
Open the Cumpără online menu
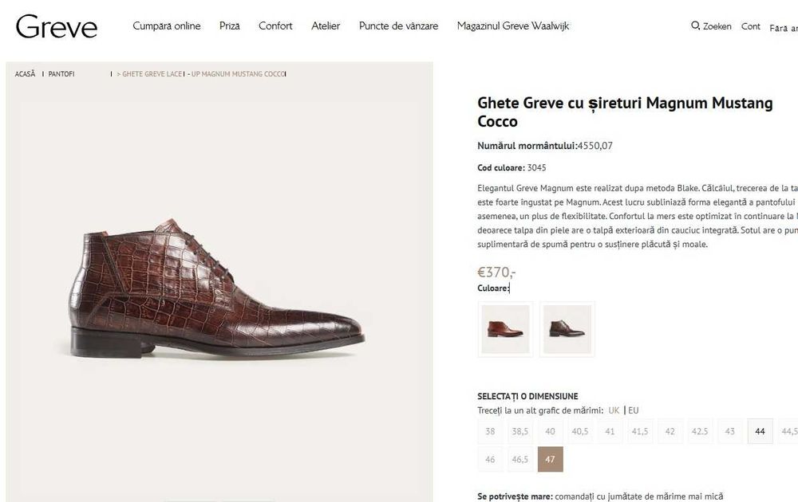tap(167, 26)
